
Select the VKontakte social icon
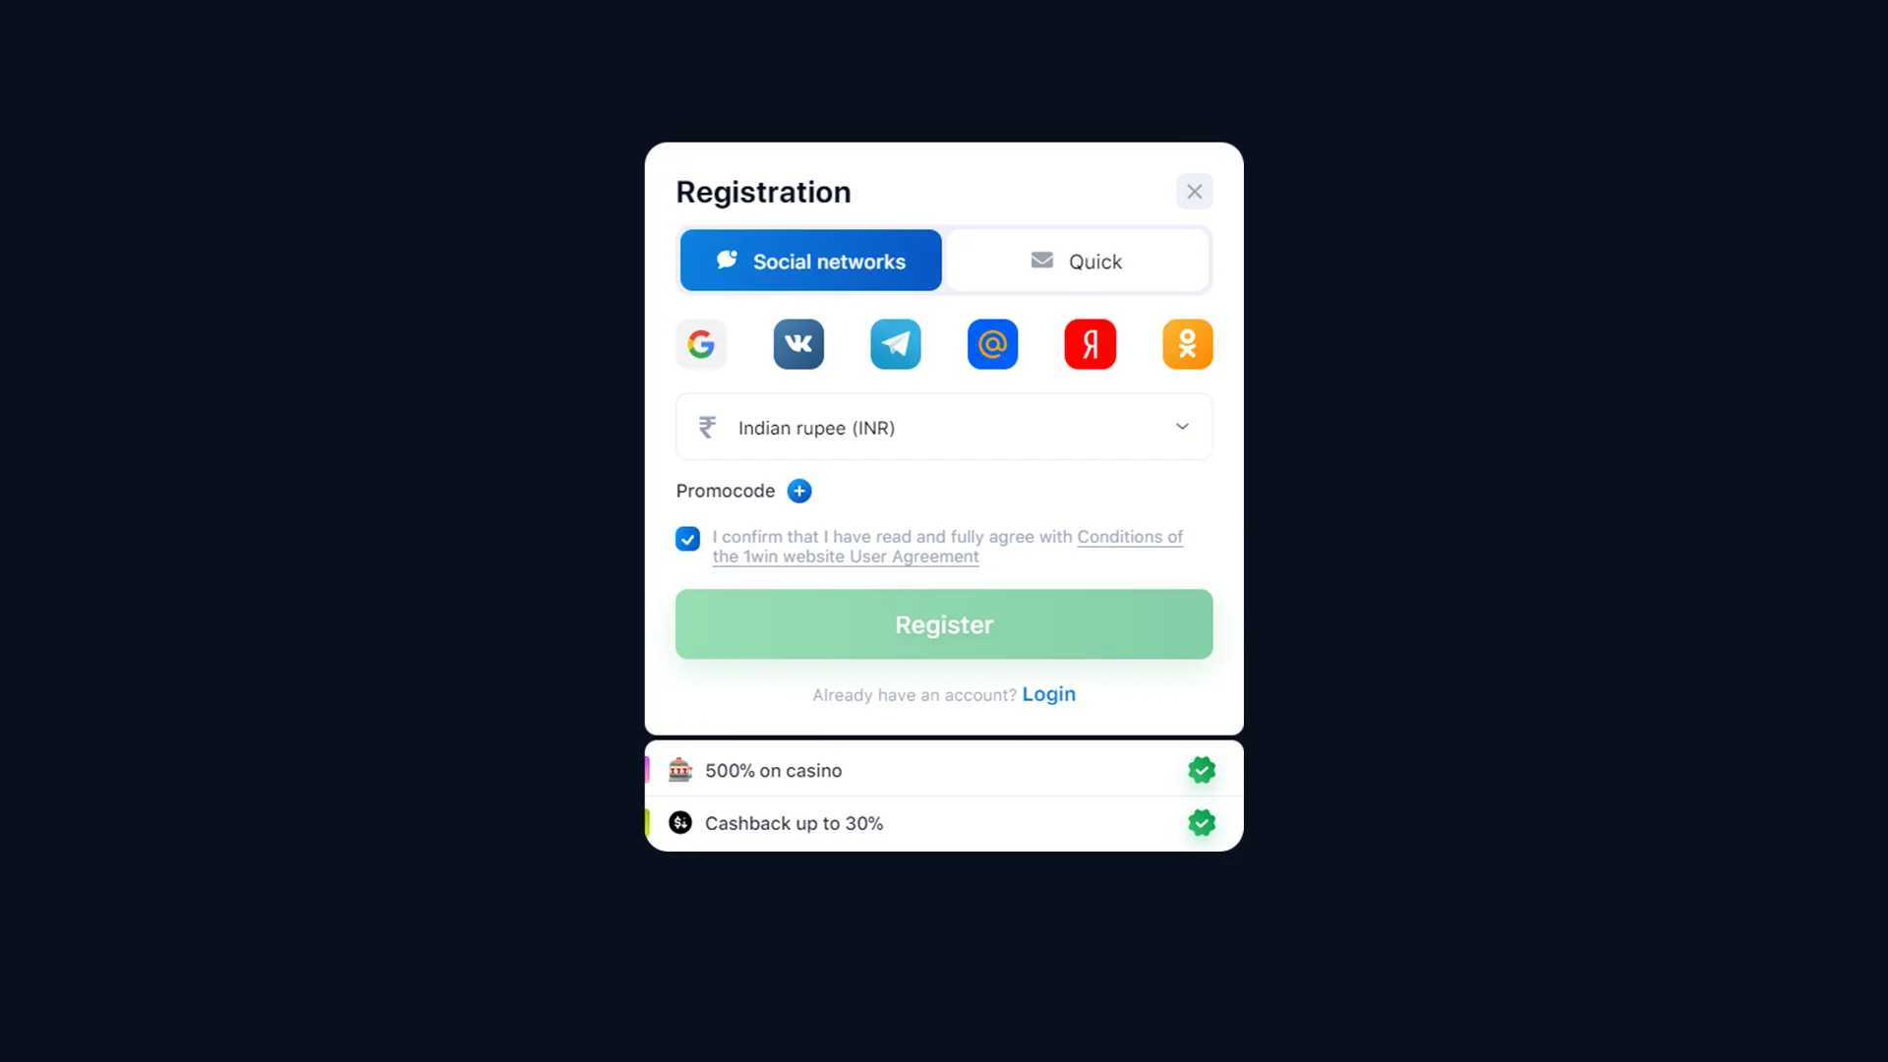tap(797, 343)
